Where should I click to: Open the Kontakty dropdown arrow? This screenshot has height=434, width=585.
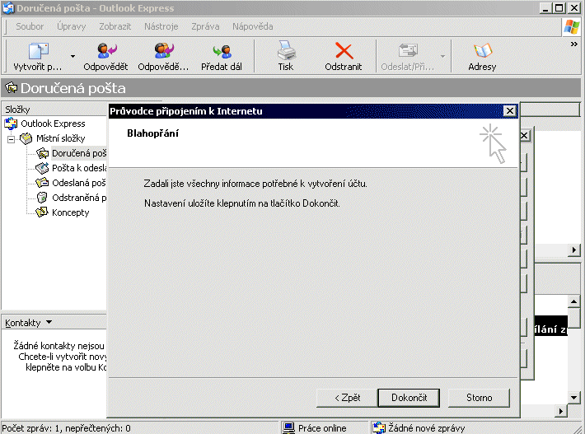pos(49,322)
